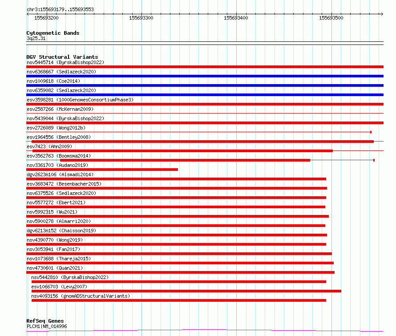Click nsv6375526 (Sedlazeck2020) label
This screenshot has height=336, width=396.
61,193
